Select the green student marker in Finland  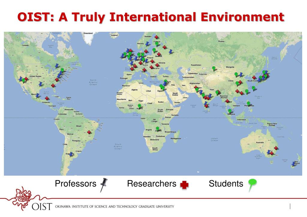coord(156,44)
